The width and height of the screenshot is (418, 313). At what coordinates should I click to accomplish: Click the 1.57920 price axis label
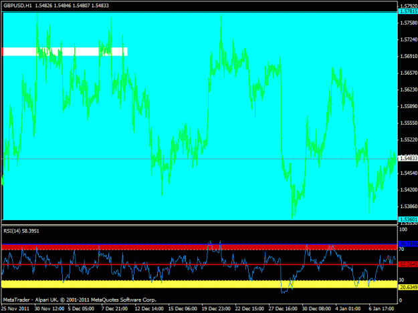point(409,6)
